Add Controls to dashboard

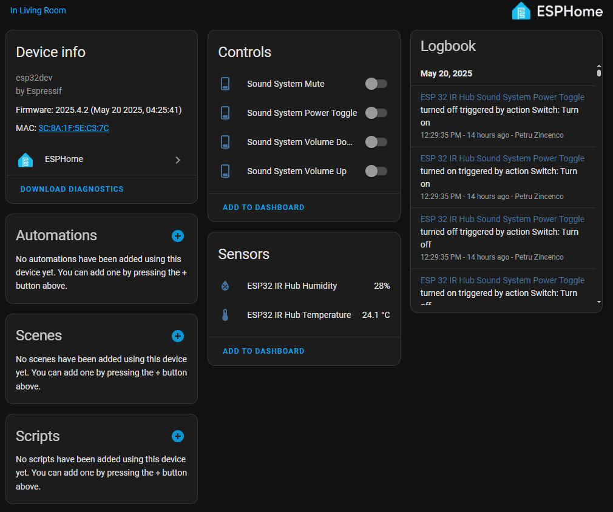263,207
